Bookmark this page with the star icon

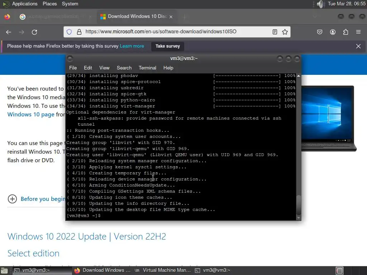point(285,32)
